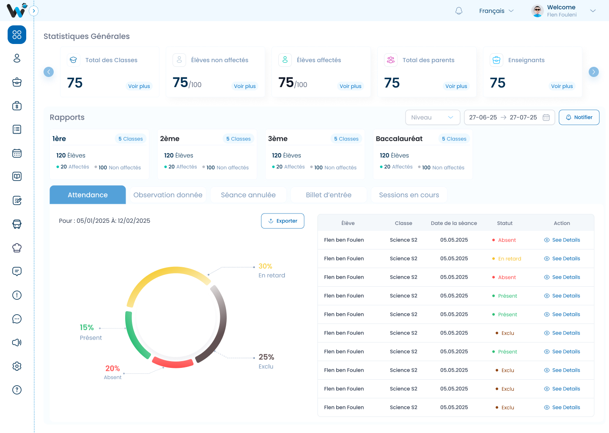Image resolution: width=609 pixels, height=433 pixels.
Task: Click the 5 Classes badge on 3ème card
Action: tap(346, 139)
